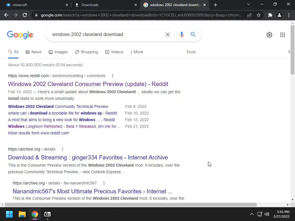Click the scroll-down arrow of vertical scrollbar
Screen dimensions: 295x221
292,200
